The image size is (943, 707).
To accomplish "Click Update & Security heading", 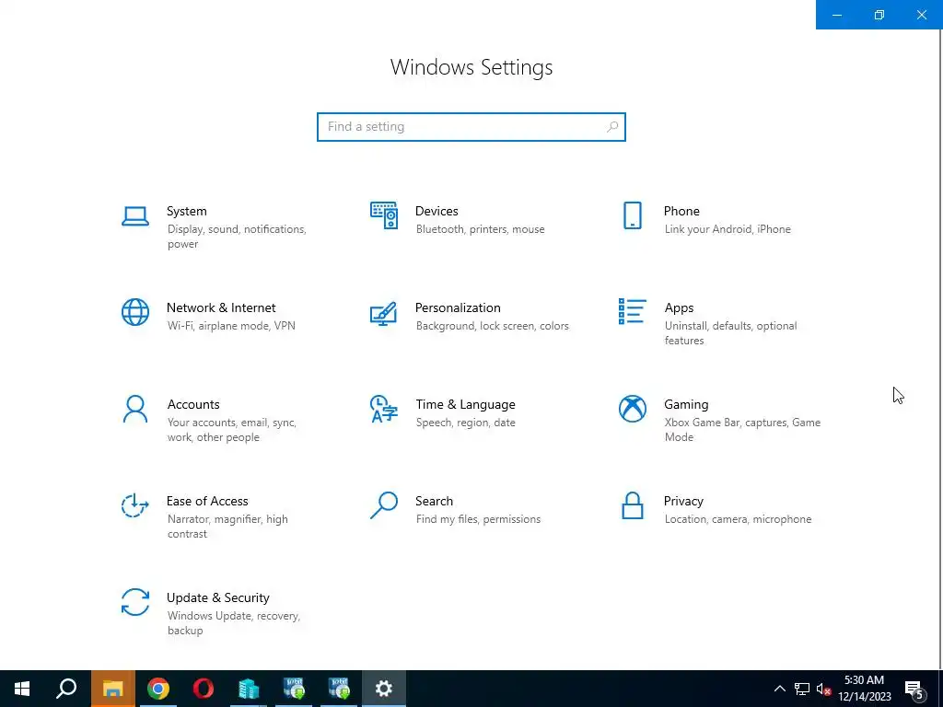I will (217, 598).
